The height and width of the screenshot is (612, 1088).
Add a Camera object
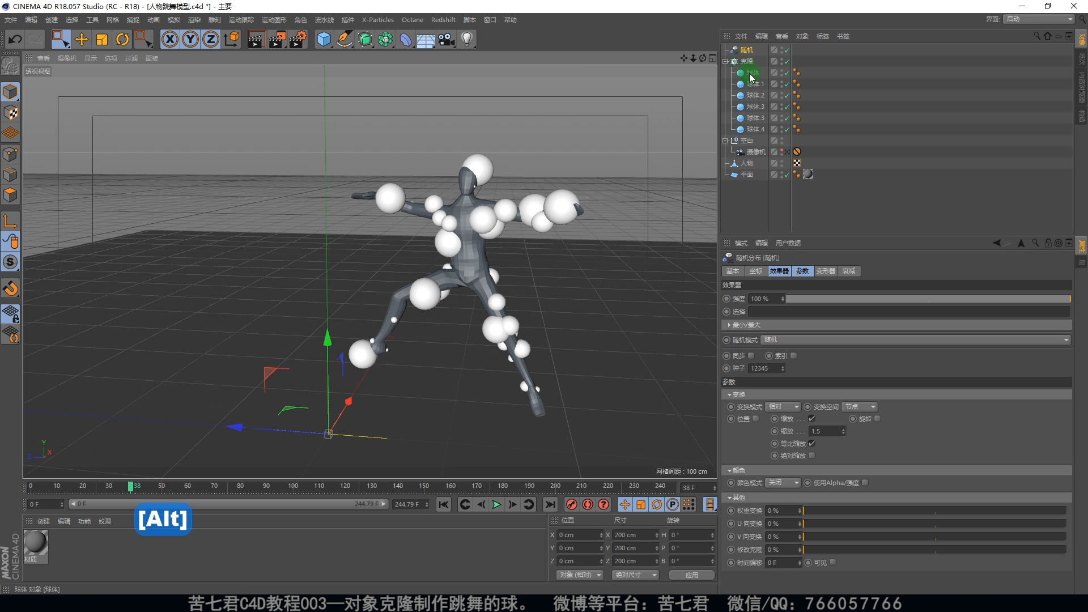pyautogui.click(x=447, y=39)
